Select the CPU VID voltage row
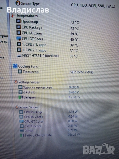Screen dimensions: 119x159 [x=49, y=92]
